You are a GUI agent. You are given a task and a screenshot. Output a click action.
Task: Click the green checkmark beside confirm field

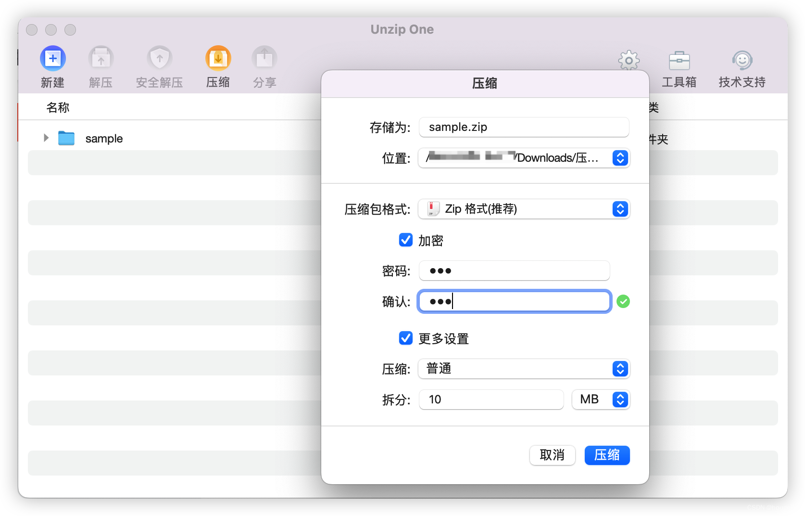pyautogui.click(x=623, y=301)
